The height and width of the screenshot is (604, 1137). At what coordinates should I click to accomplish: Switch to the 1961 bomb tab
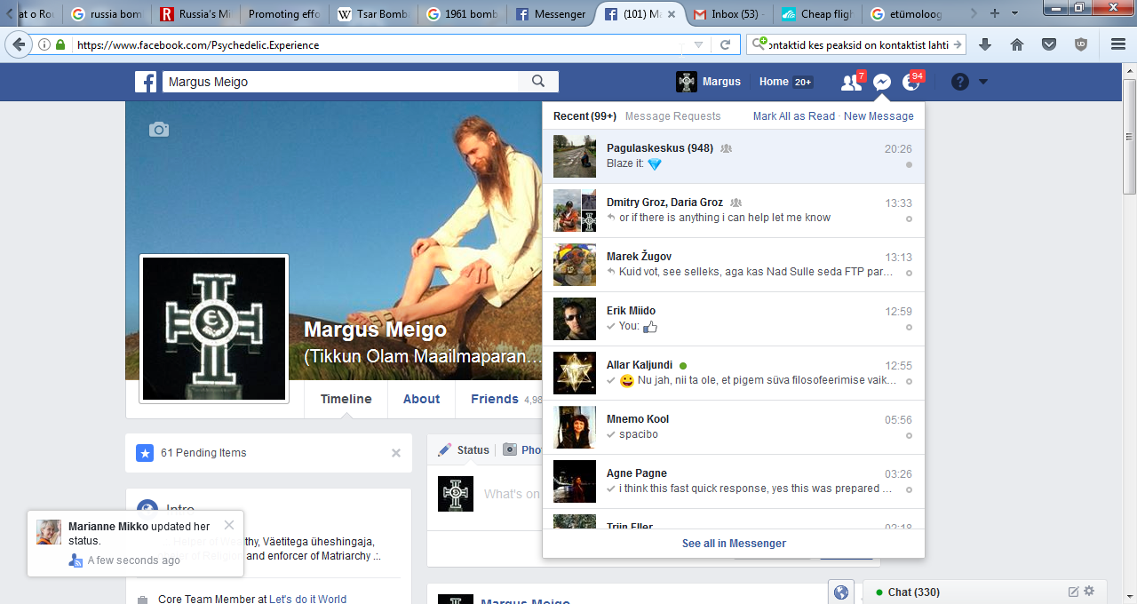[x=461, y=14]
